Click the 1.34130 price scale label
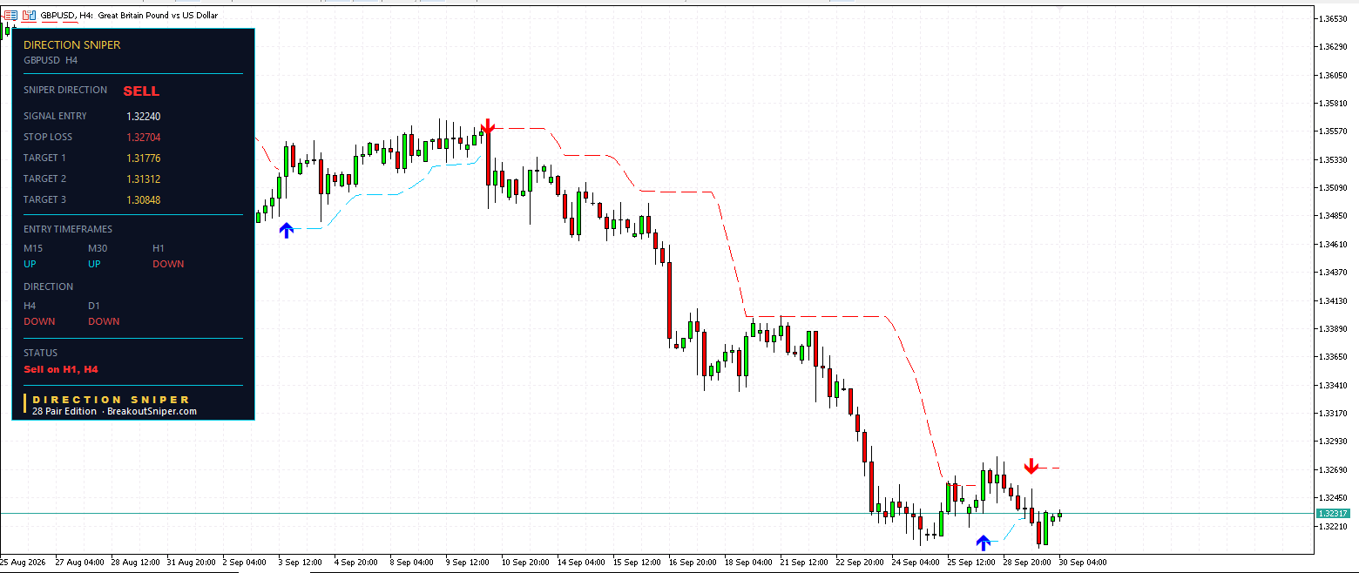The width and height of the screenshot is (1359, 573). 1335,300
